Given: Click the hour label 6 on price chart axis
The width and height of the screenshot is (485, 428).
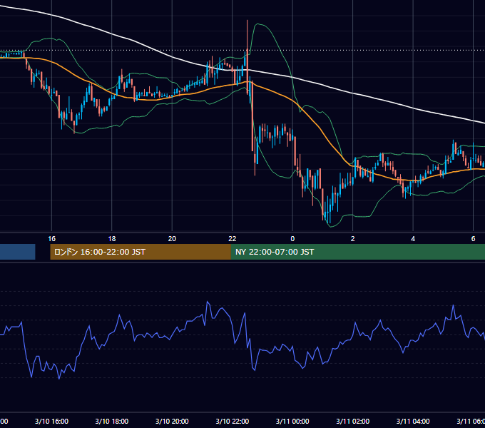Looking at the screenshot, I should coord(473,239).
